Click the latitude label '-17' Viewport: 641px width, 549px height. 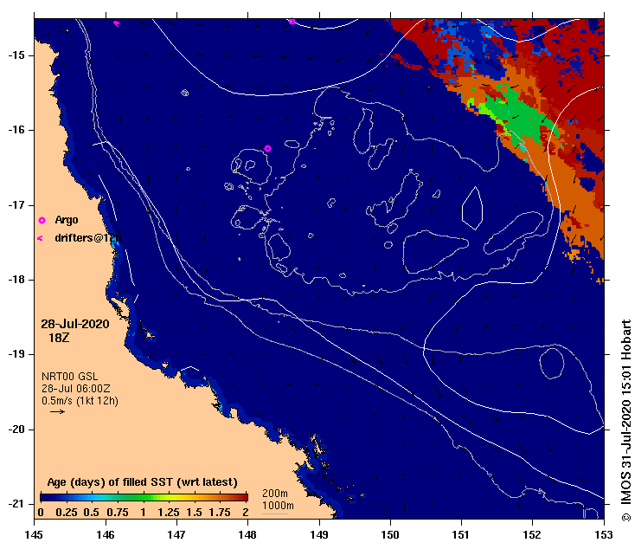tap(16, 205)
